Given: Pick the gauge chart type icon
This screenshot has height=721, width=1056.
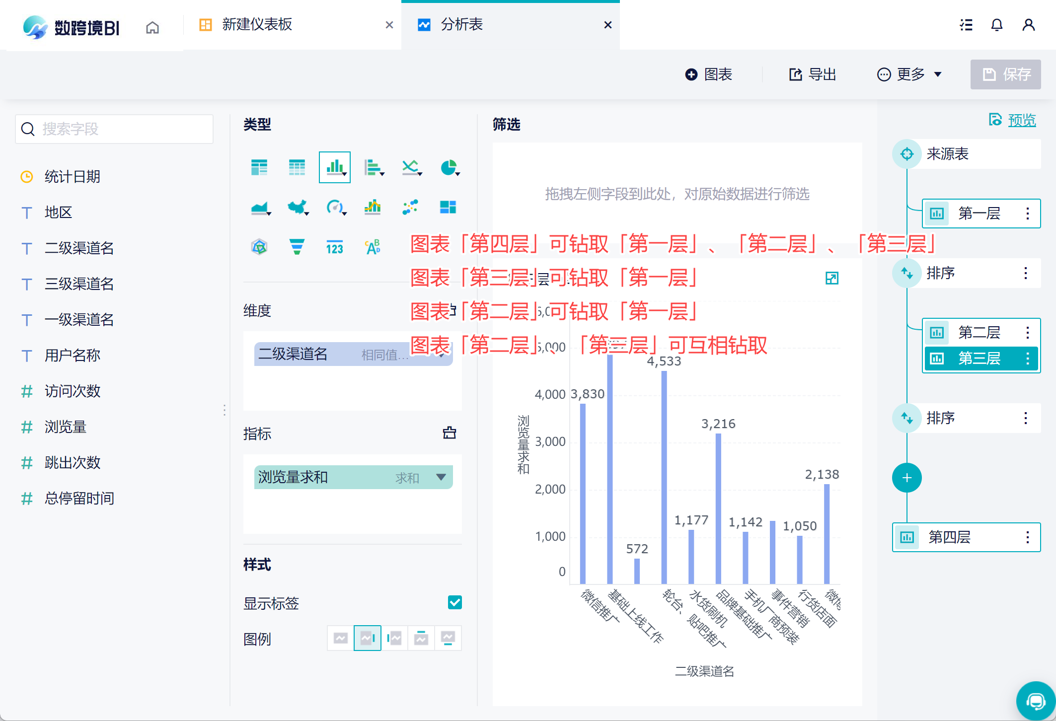Looking at the screenshot, I should coord(335,207).
